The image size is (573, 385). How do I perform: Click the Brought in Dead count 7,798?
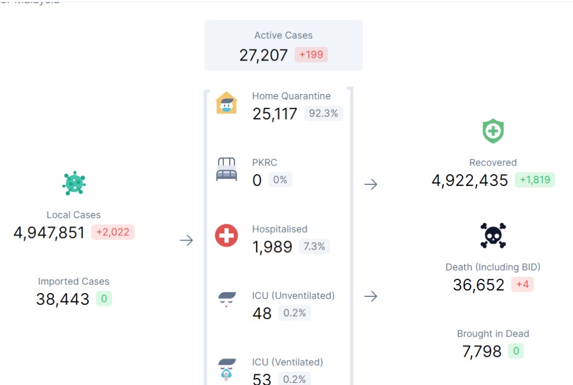click(x=482, y=352)
